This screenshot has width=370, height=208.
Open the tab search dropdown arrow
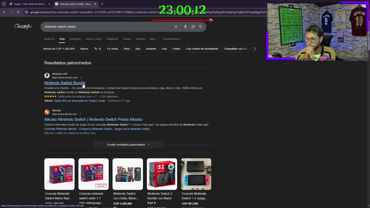(4, 4)
